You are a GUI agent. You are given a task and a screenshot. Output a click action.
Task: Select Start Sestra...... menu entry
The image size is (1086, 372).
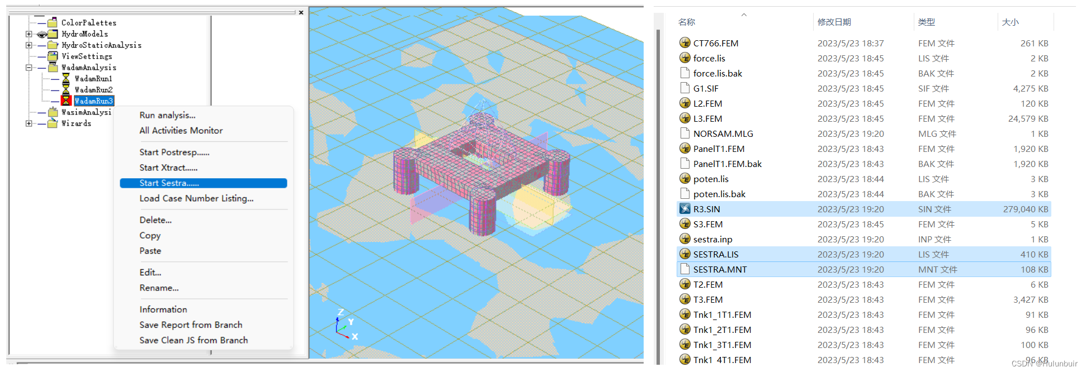click(x=204, y=183)
